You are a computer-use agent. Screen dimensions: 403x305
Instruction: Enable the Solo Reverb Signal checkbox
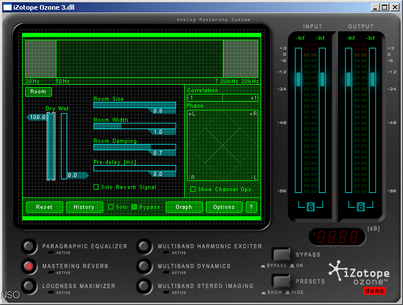(x=96, y=187)
